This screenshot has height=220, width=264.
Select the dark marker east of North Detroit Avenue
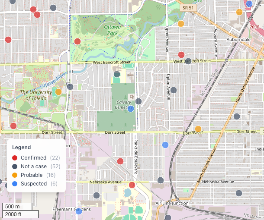(x=237, y=116)
